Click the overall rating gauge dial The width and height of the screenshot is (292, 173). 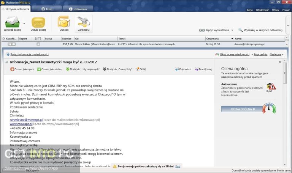(x=269, y=108)
